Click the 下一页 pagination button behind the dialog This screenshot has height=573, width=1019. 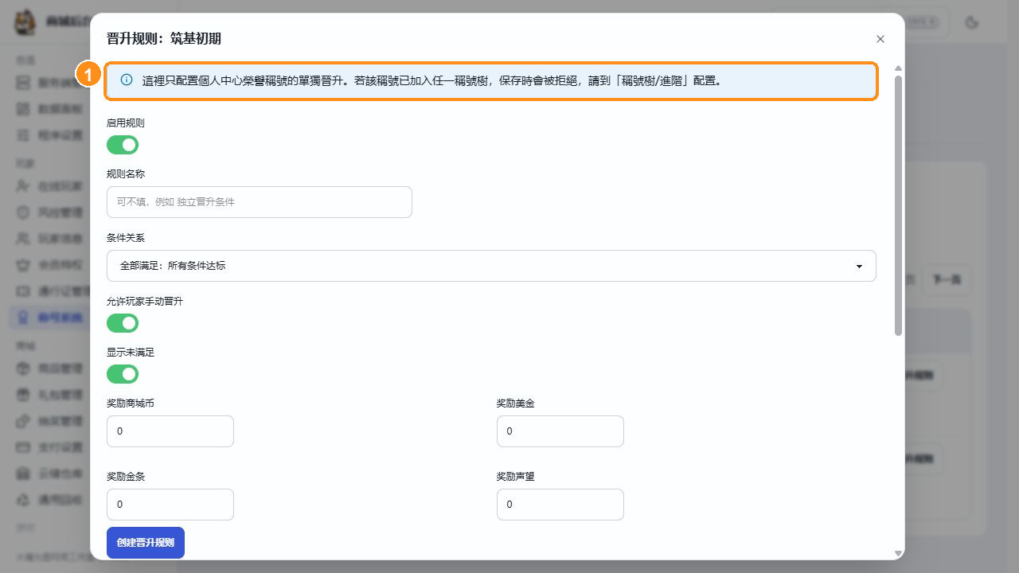point(947,279)
